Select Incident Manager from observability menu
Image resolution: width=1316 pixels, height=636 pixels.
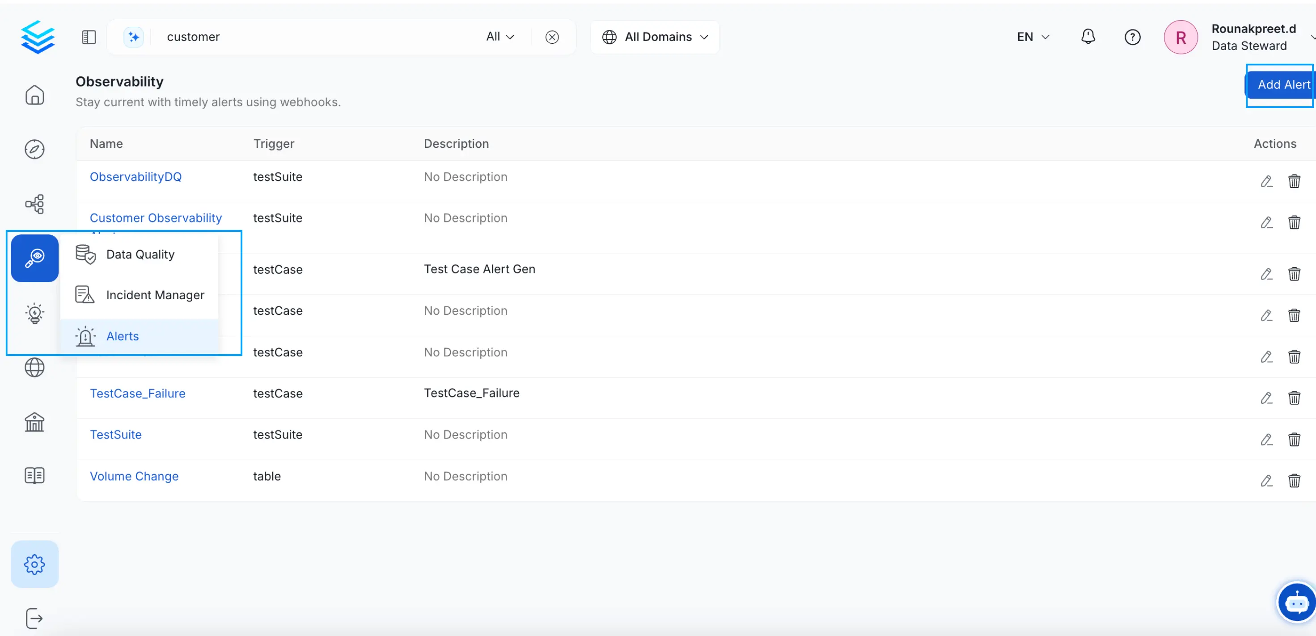(x=155, y=294)
